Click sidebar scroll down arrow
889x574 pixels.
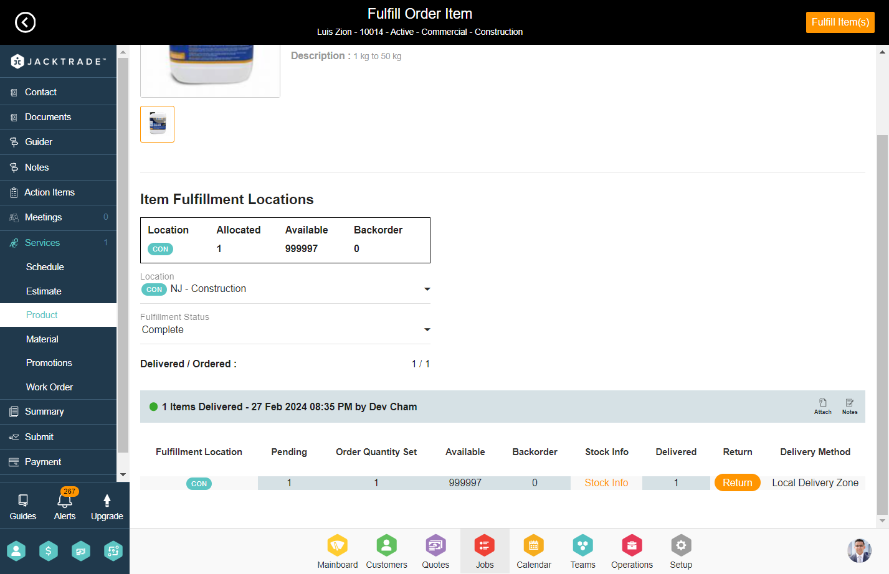click(x=123, y=474)
